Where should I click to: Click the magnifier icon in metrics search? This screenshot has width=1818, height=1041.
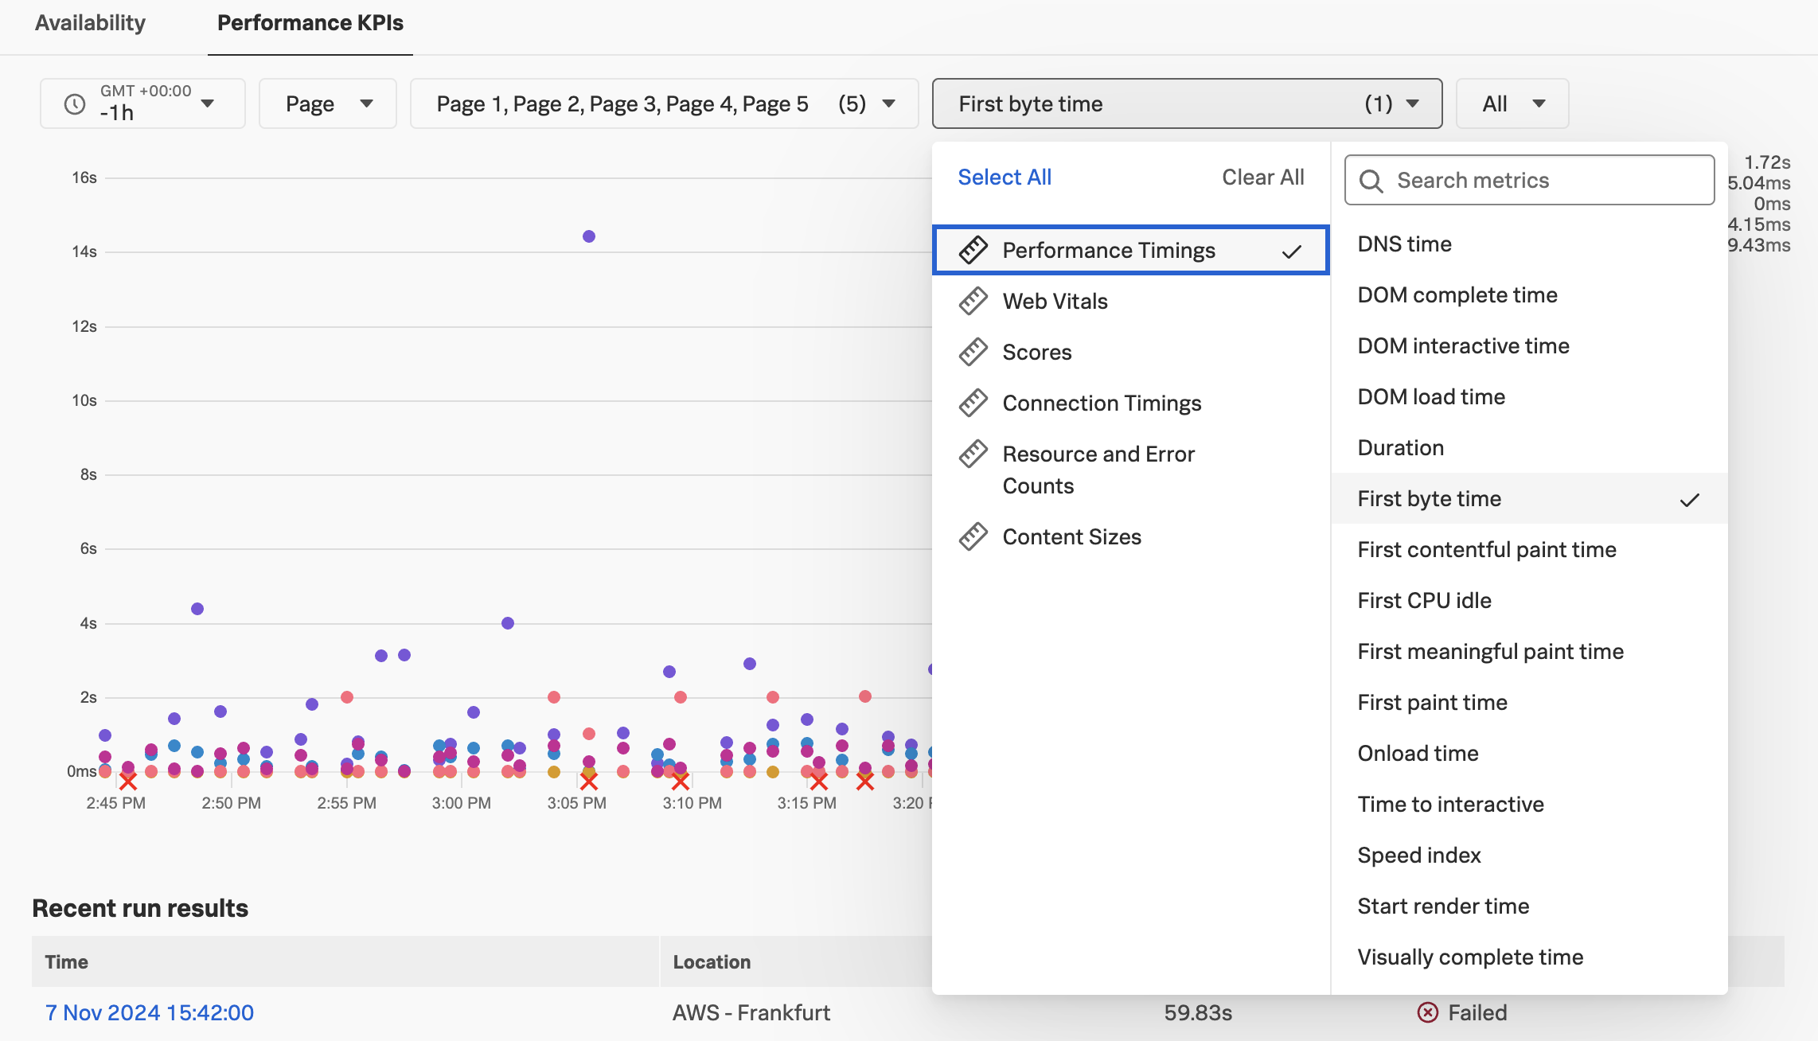(1371, 181)
